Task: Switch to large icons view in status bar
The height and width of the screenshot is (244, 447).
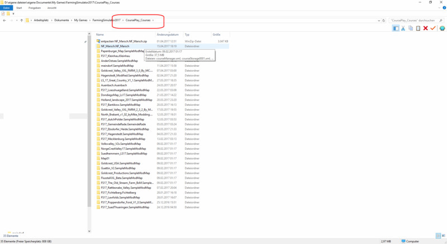Action: coord(443,237)
